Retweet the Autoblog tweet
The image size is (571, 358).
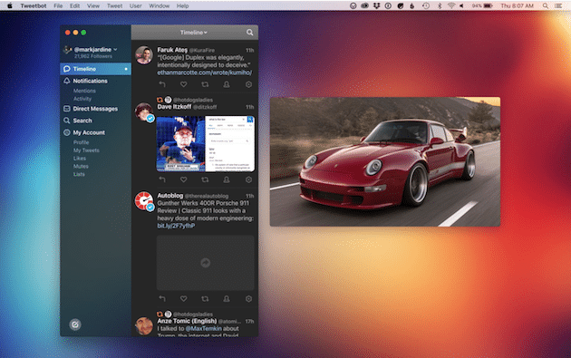[205, 299]
